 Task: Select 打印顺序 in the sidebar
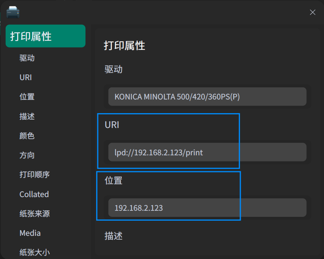coord(35,175)
